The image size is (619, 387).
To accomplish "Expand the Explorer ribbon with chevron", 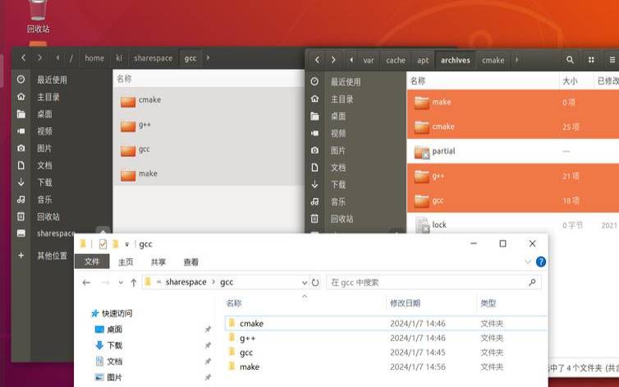I will 528,261.
